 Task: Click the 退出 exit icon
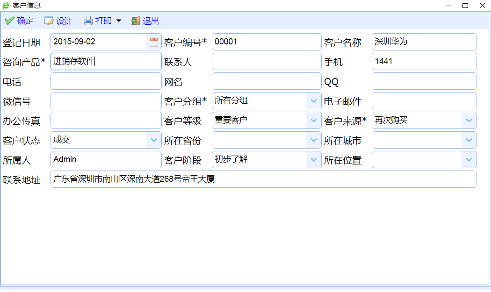tap(136, 21)
